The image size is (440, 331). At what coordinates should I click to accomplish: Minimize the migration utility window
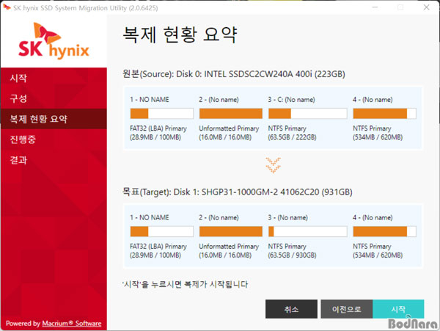tap(375, 7)
